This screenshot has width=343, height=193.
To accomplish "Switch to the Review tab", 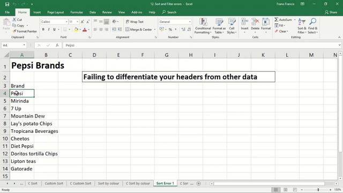I will point(107,12).
